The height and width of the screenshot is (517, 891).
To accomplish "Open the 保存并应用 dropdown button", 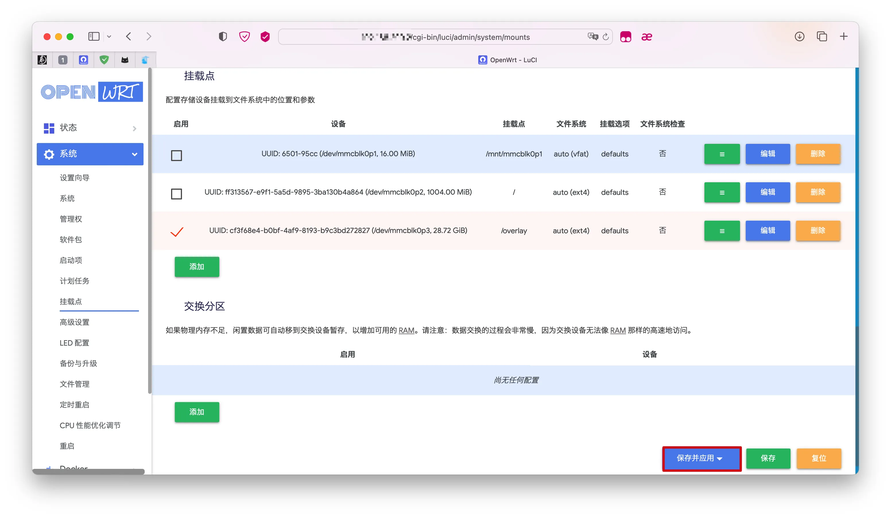I will [x=702, y=459].
